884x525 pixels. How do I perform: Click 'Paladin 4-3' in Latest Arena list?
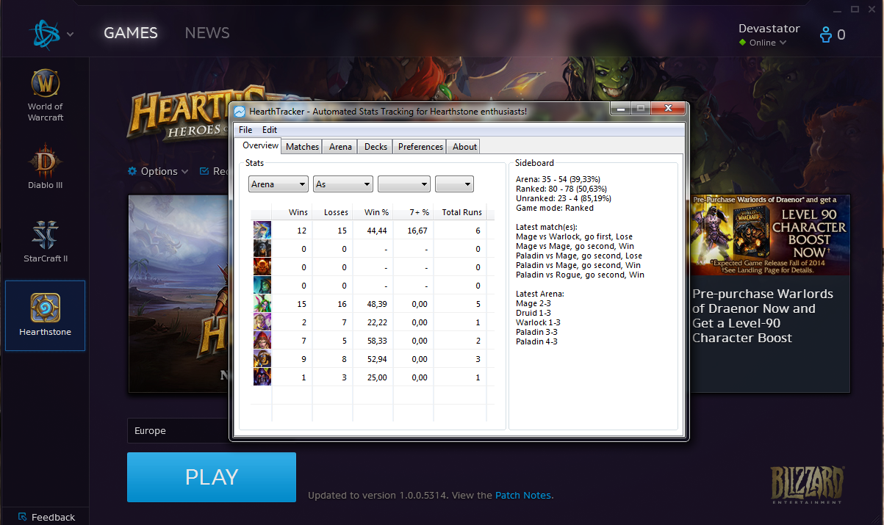[x=536, y=341]
